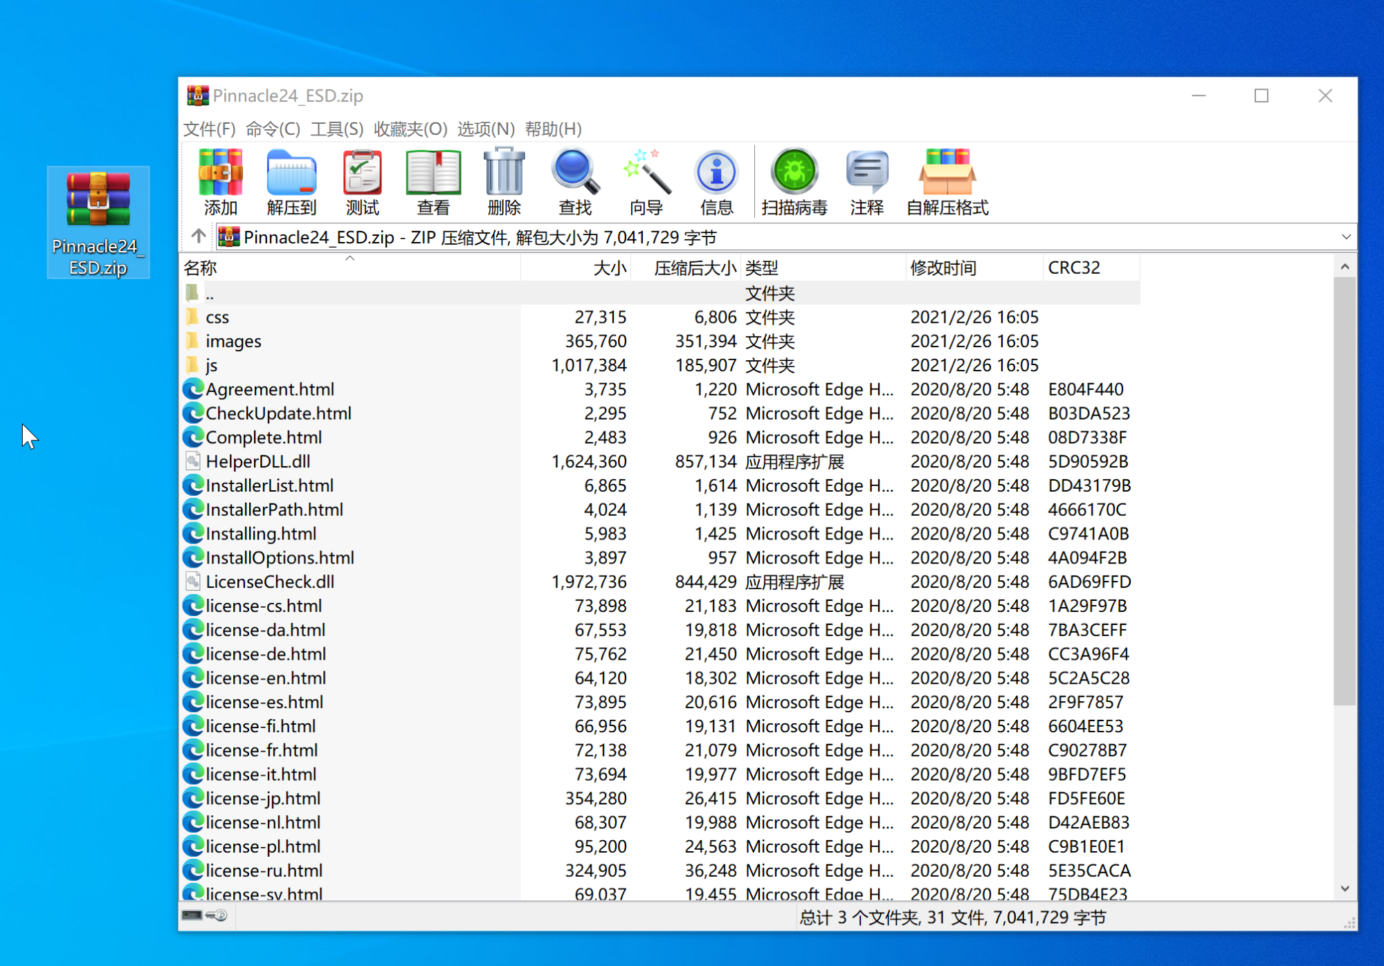Sort by 名称 column header
This screenshot has height=966, width=1384.
[350, 268]
